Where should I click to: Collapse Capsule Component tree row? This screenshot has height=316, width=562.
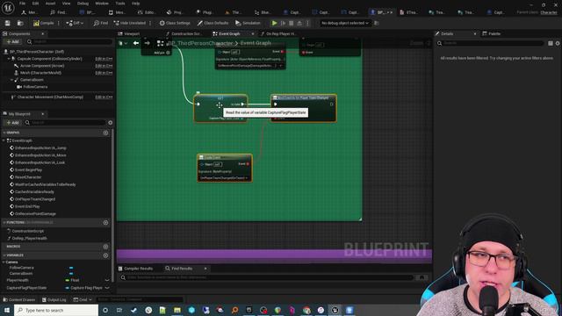(9, 59)
